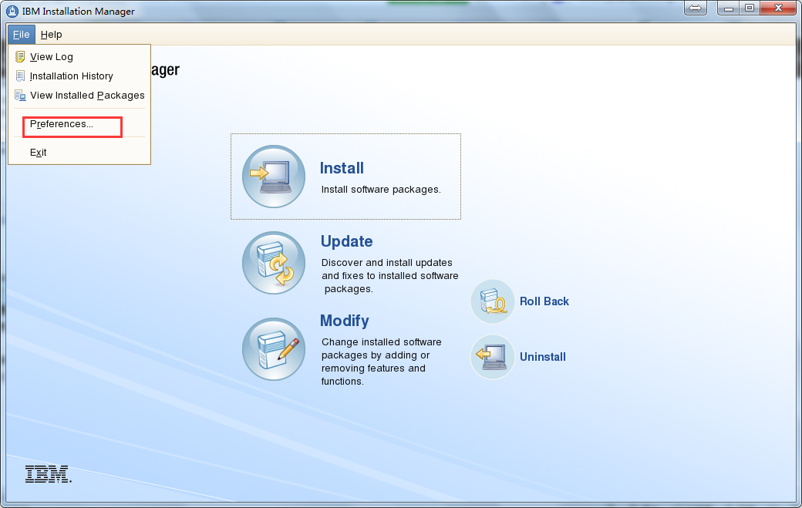The image size is (802, 508).
Task: Maximize the Installation Manager window
Action: click(x=750, y=8)
